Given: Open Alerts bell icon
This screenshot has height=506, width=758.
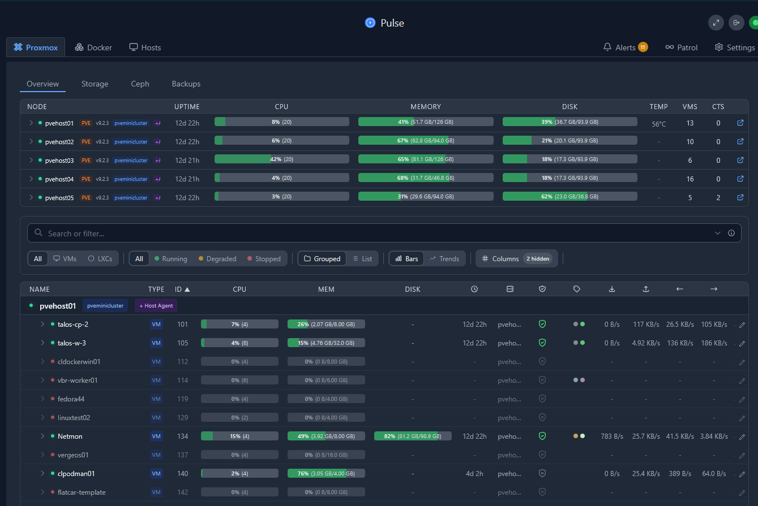Looking at the screenshot, I should [x=607, y=47].
